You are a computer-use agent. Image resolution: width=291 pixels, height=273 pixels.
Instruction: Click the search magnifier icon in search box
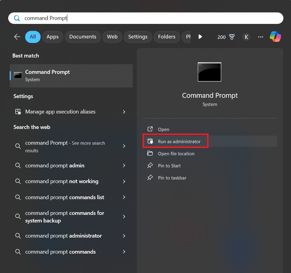(17, 18)
